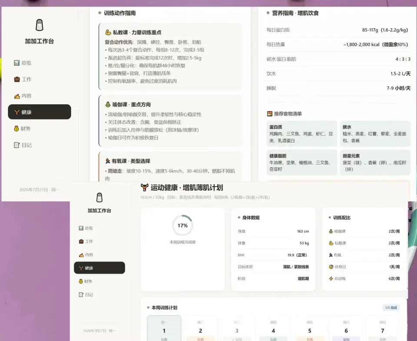
Task: Select day 5 周五 有氧 card
Action: tap(310, 329)
